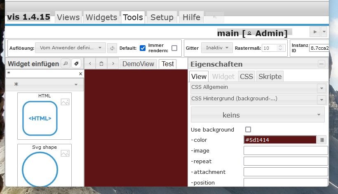Click the Eigenschaften panel grip icon

[322, 64]
